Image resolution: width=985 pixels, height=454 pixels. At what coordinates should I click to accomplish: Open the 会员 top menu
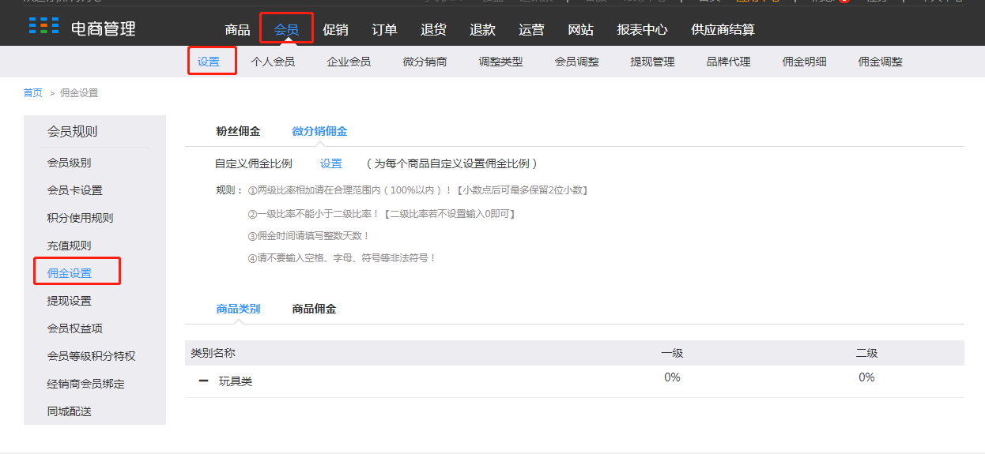[286, 29]
